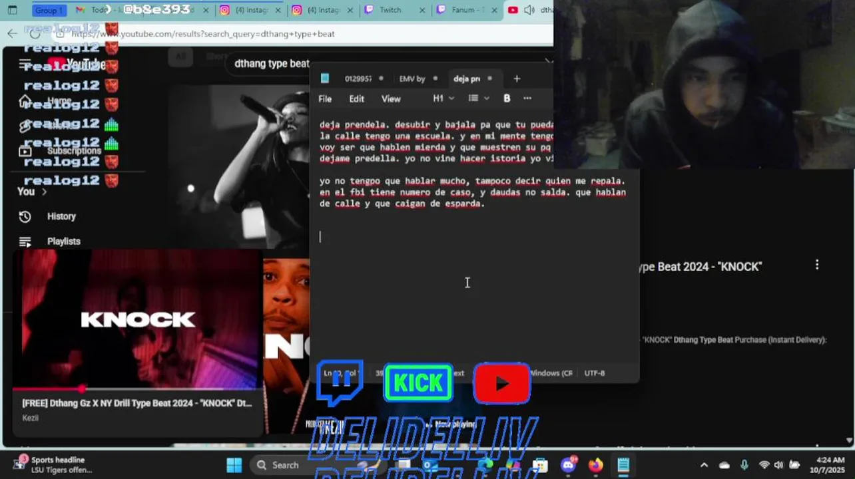Viewport: 855px width, 479px height.
Task: Click the Notepad app icon in title bar
Action: point(325,79)
